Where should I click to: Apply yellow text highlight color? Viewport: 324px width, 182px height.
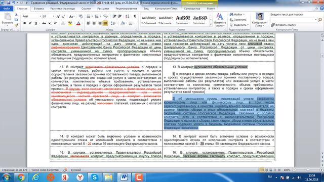[x=70, y=23]
